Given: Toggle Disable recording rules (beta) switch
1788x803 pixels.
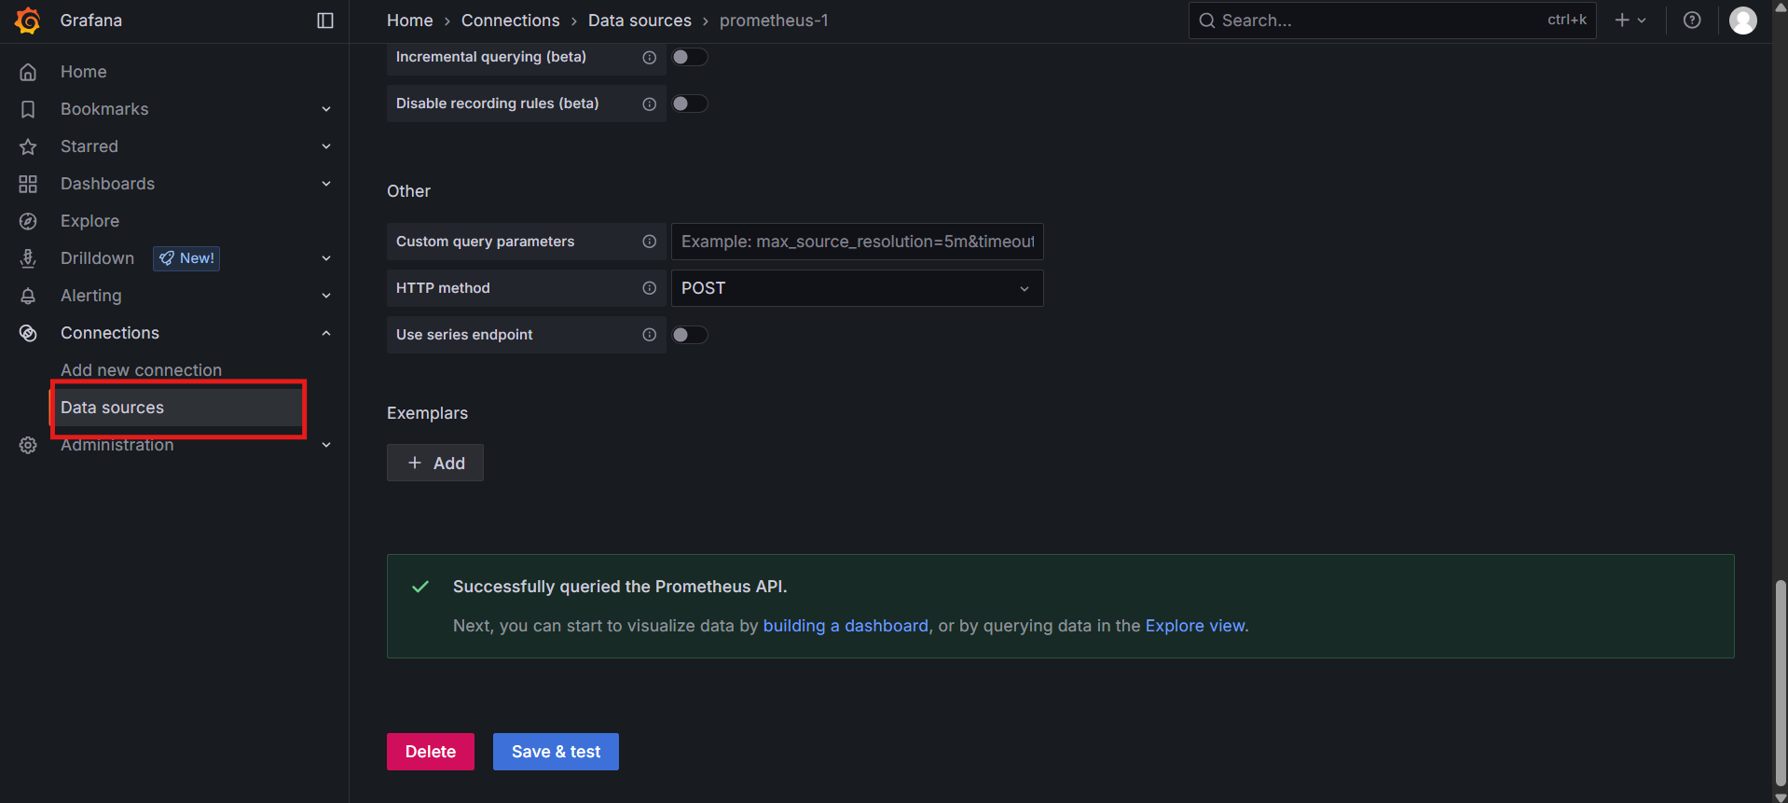Looking at the screenshot, I should [690, 104].
